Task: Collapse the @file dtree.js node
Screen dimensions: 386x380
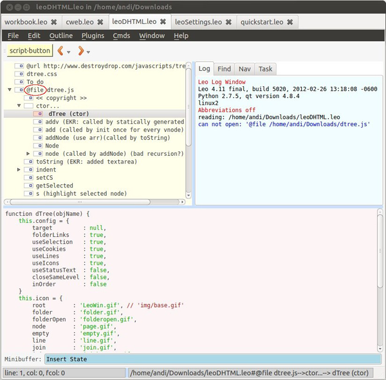Action: tap(10, 90)
